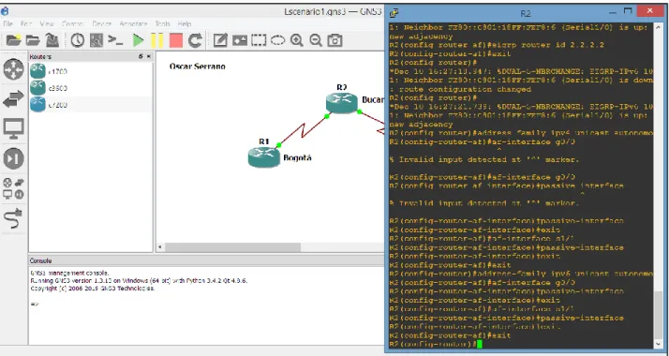Screen dimensions: 669x356
Task: Open the Device menu
Action: pyautogui.click(x=101, y=23)
